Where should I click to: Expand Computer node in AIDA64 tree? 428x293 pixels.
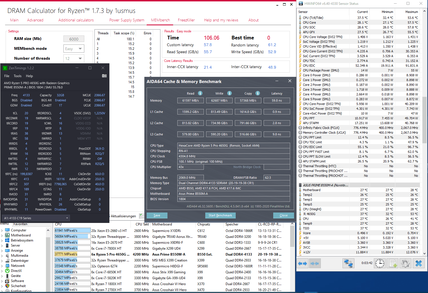coord(2,231)
